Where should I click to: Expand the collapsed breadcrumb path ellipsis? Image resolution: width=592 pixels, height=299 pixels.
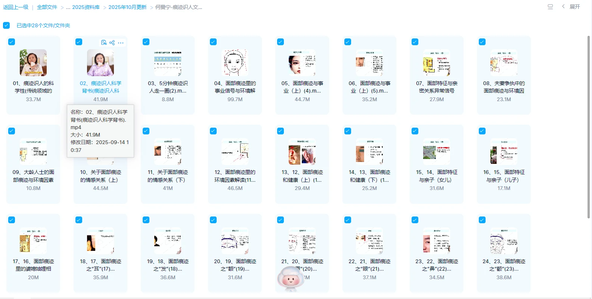(68, 7)
